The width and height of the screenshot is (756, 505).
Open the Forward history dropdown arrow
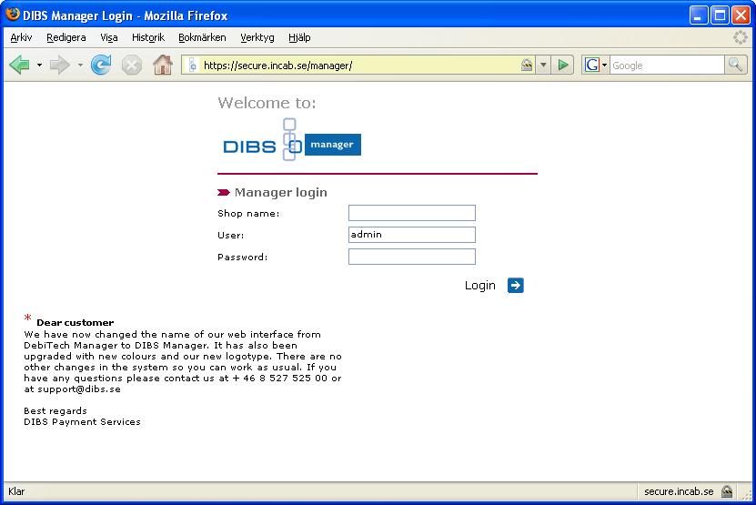click(81, 65)
